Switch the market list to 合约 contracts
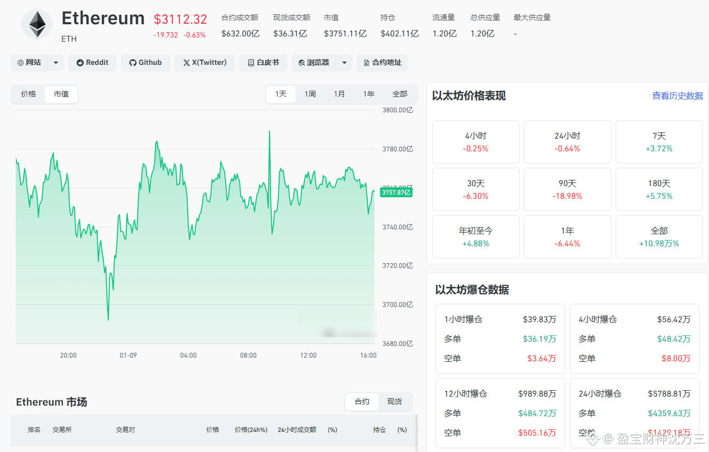This screenshot has width=709, height=452. click(x=361, y=401)
